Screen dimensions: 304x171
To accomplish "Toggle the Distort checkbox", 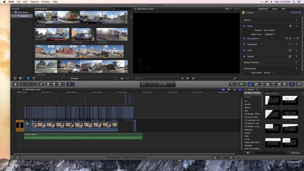I will point(244,56).
